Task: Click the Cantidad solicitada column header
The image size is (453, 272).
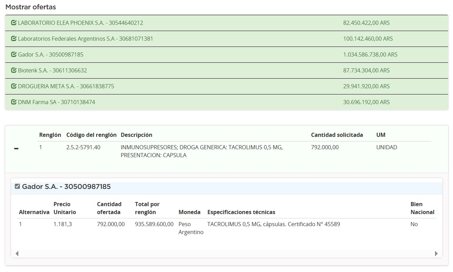Action: point(337,135)
